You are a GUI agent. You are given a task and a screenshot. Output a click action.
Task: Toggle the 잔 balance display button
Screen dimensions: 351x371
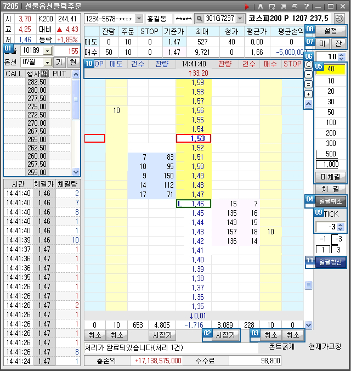[x=338, y=43]
